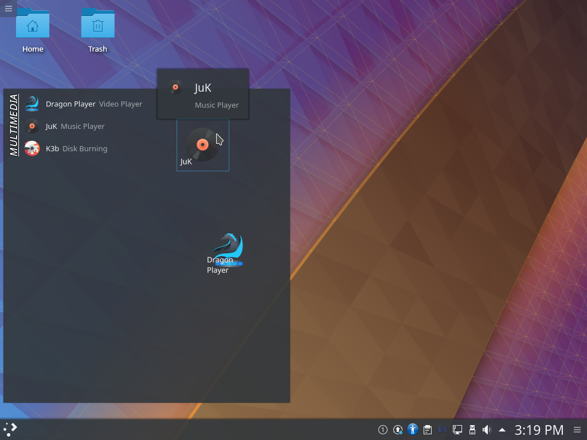Launch JuK Music Player from the Multimedia list
The image size is (587, 440).
tap(64, 126)
